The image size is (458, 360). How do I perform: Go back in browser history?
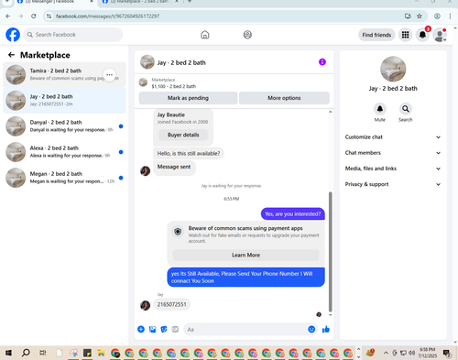[8, 16]
